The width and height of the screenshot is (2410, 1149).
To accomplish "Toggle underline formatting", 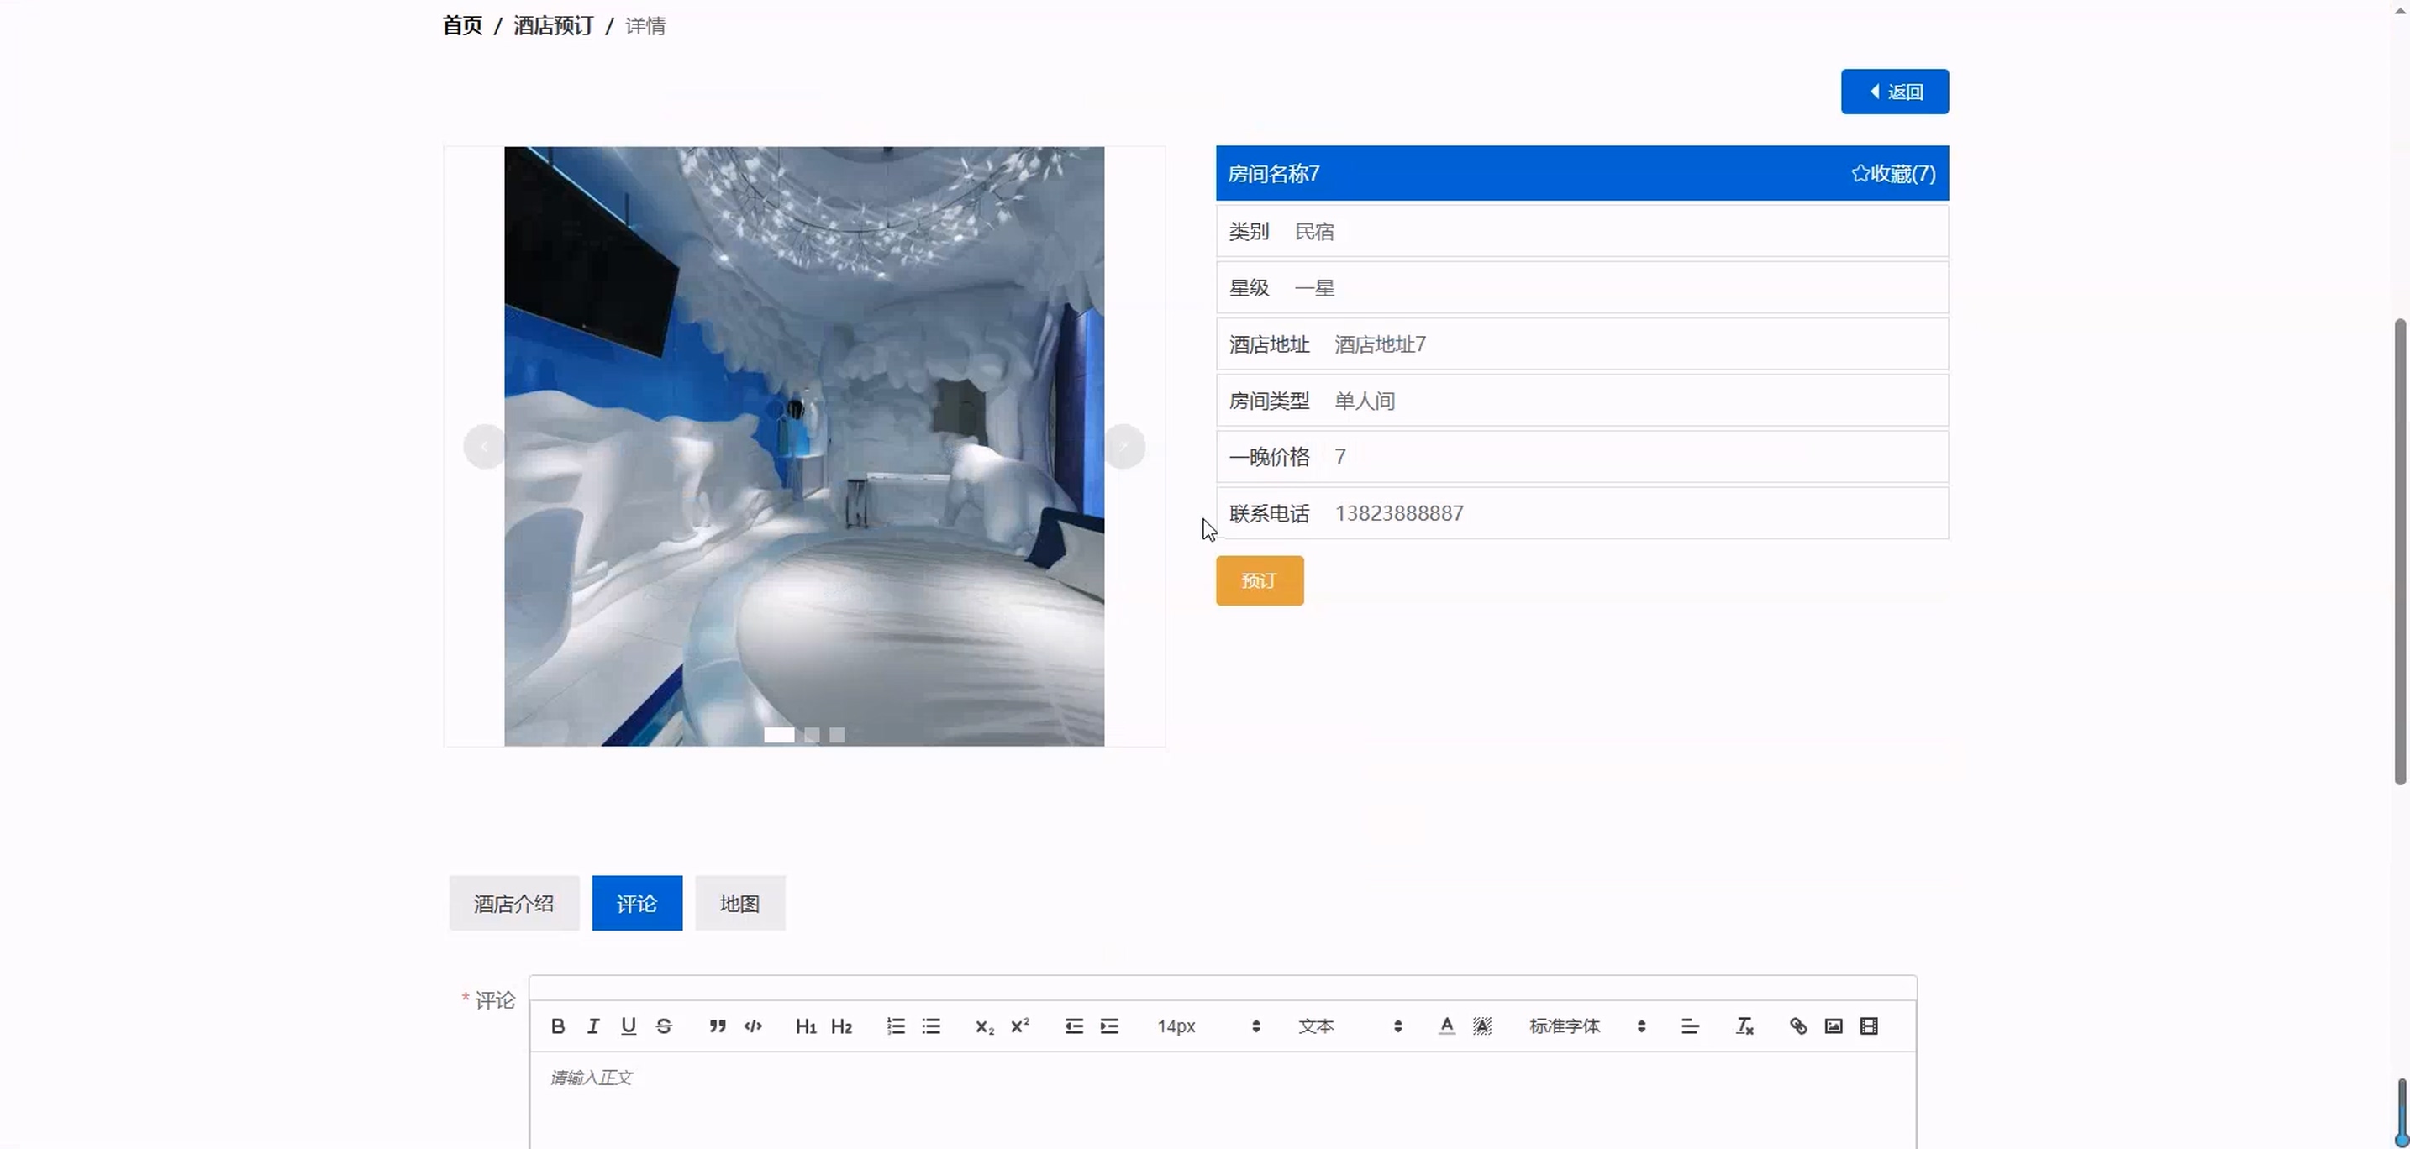I will [x=629, y=1026].
